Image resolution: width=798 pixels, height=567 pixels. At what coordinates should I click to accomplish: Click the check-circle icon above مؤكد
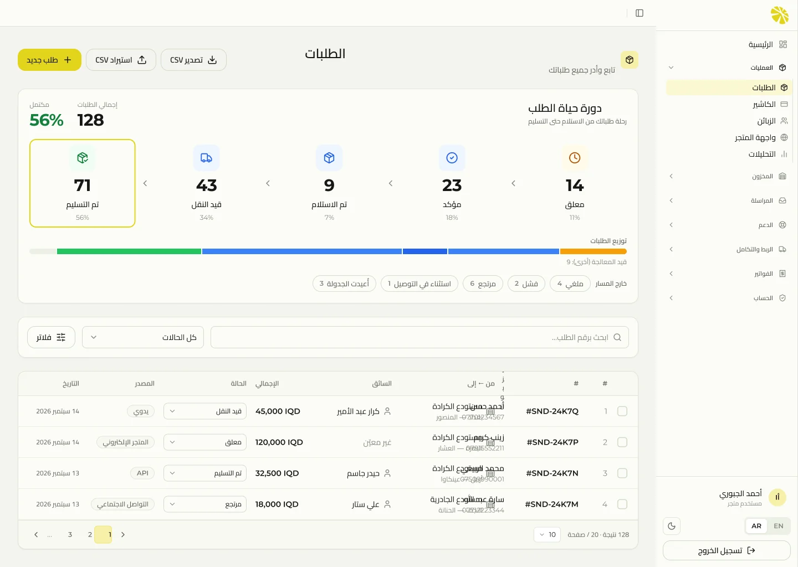(x=452, y=158)
